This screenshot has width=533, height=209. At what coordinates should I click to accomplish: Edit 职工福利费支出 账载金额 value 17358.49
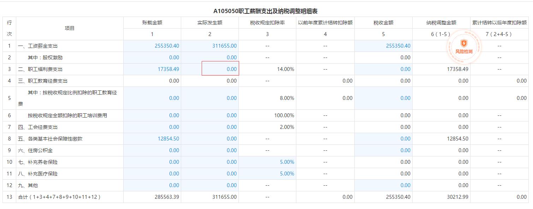click(152, 69)
